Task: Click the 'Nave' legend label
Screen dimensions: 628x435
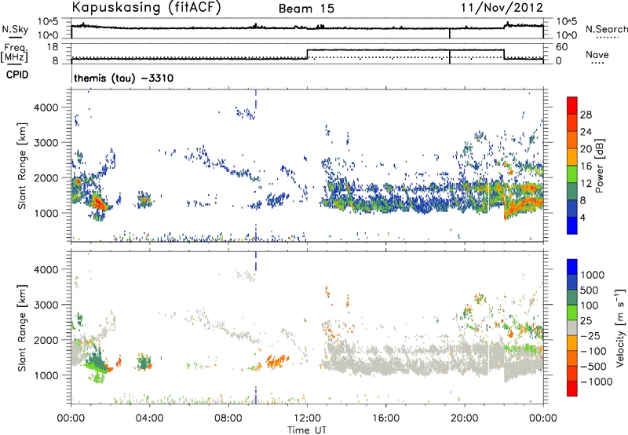Action: 597,54
